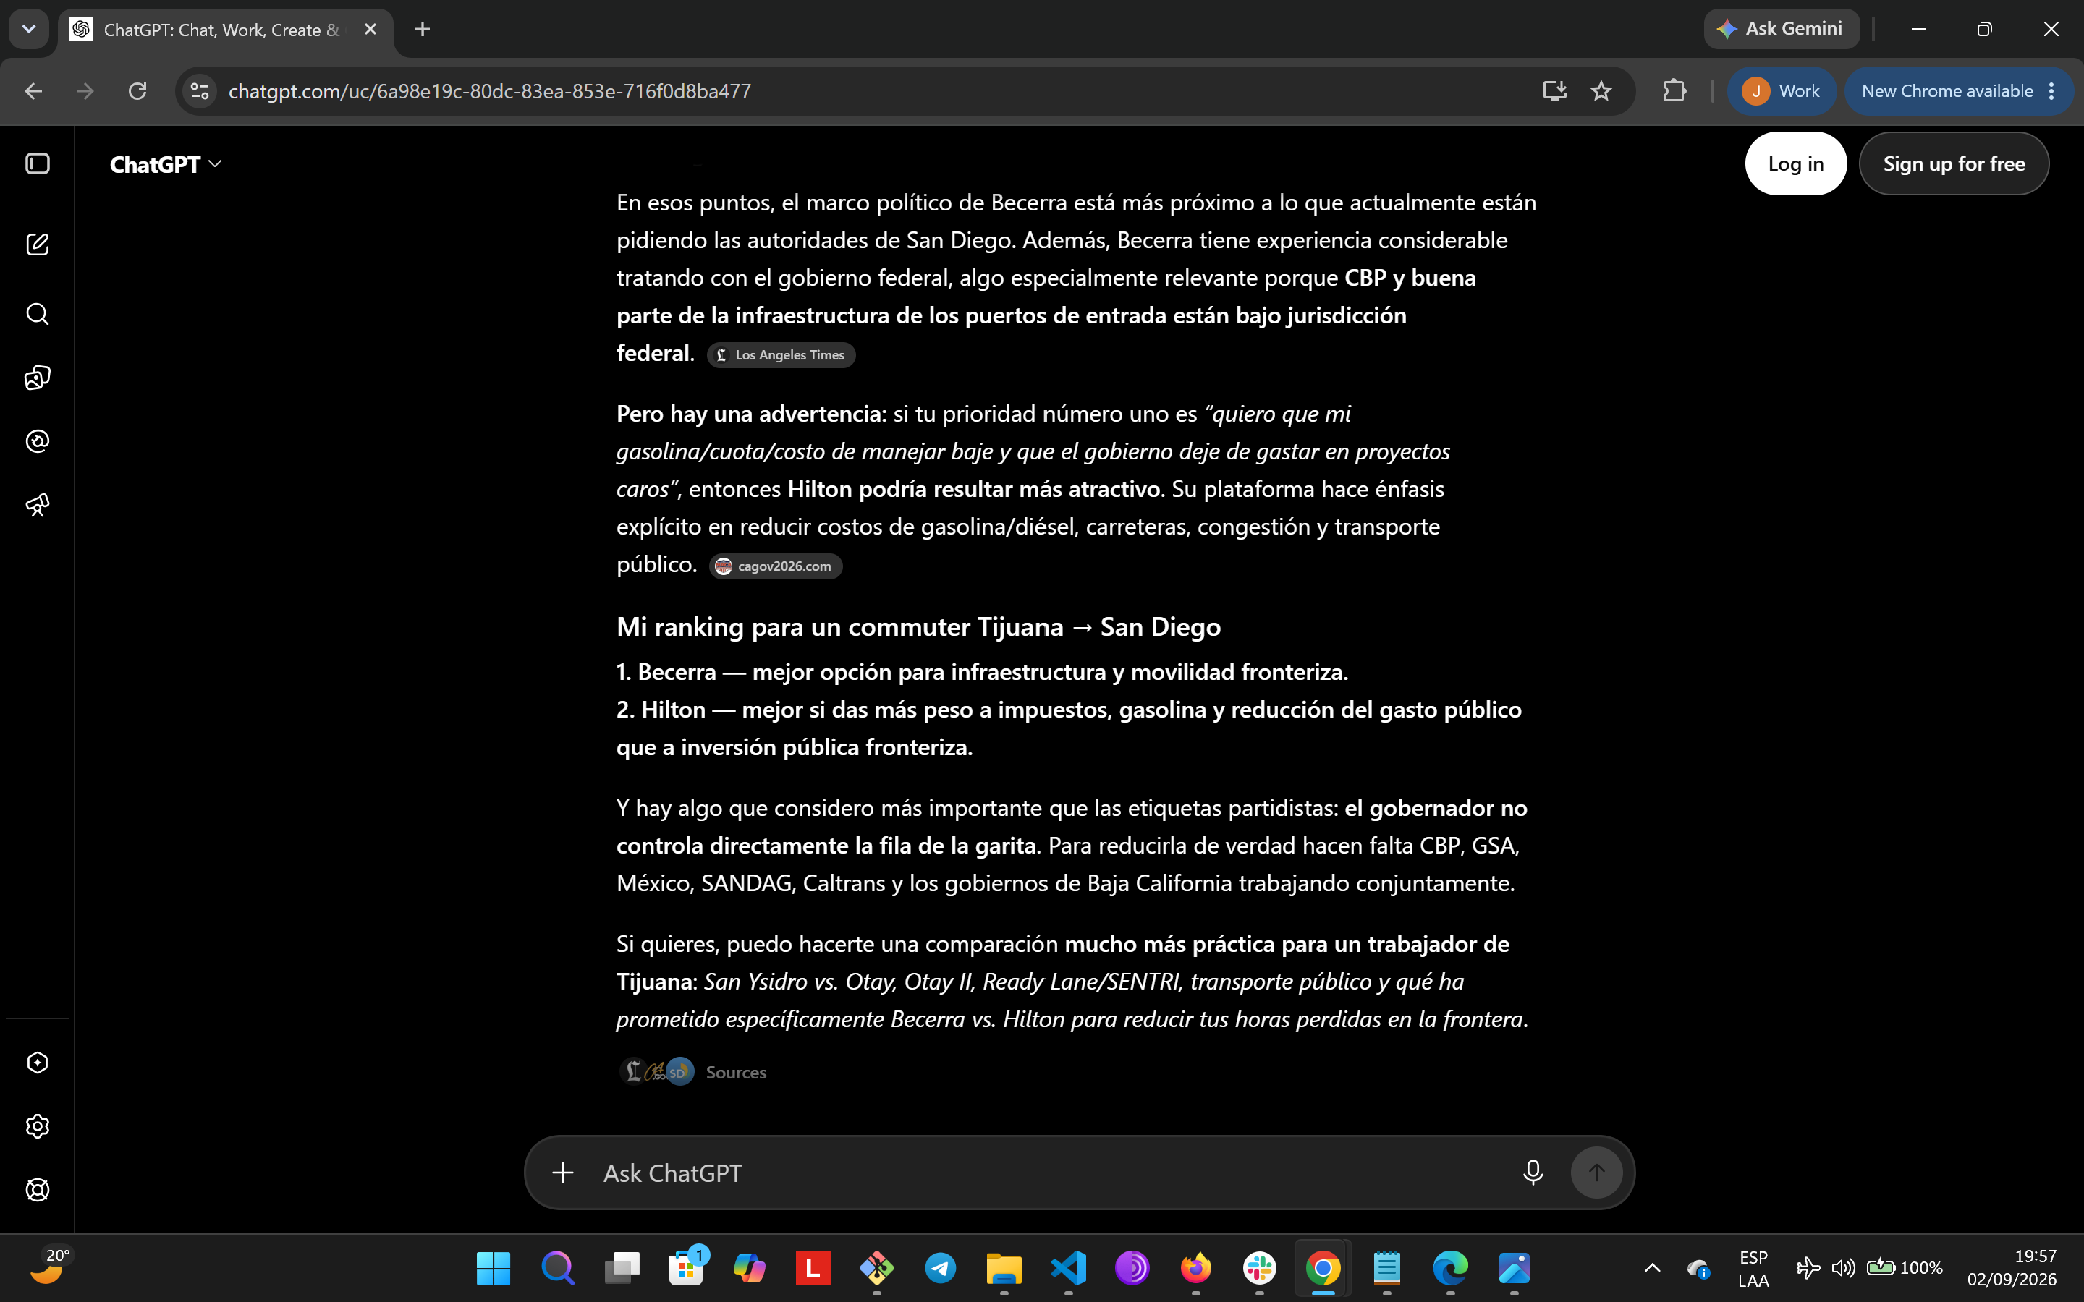Bookmark this page with the star icon

coord(1601,91)
